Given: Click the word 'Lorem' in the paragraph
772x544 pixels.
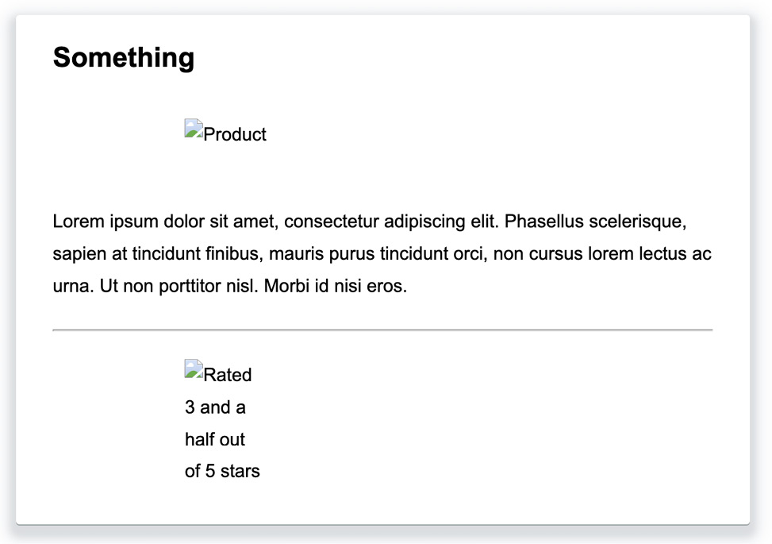Looking at the screenshot, I should tap(79, 222).
